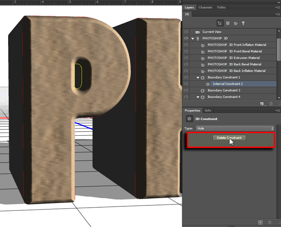Click the Filter By Whole Scene icon

220,23
